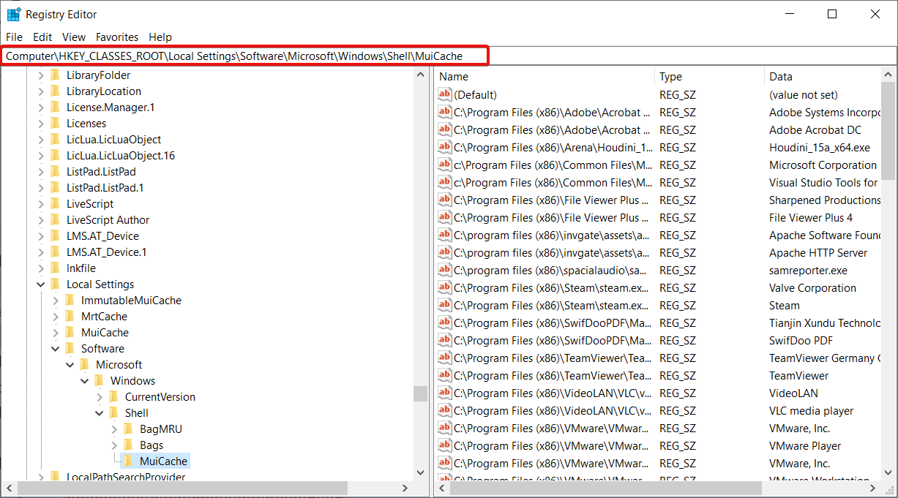Select the MuiCache key under Shell
Image resolution: width=898 pixels, height=498 pixels.
[164, 461]
